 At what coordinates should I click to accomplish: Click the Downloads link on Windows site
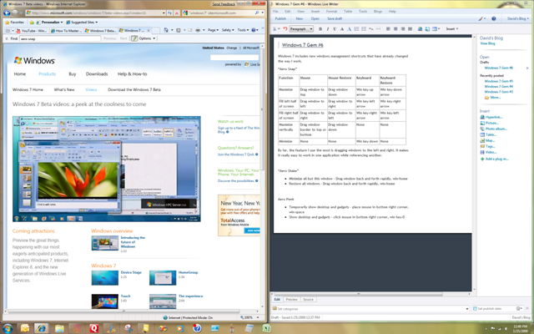96,73
